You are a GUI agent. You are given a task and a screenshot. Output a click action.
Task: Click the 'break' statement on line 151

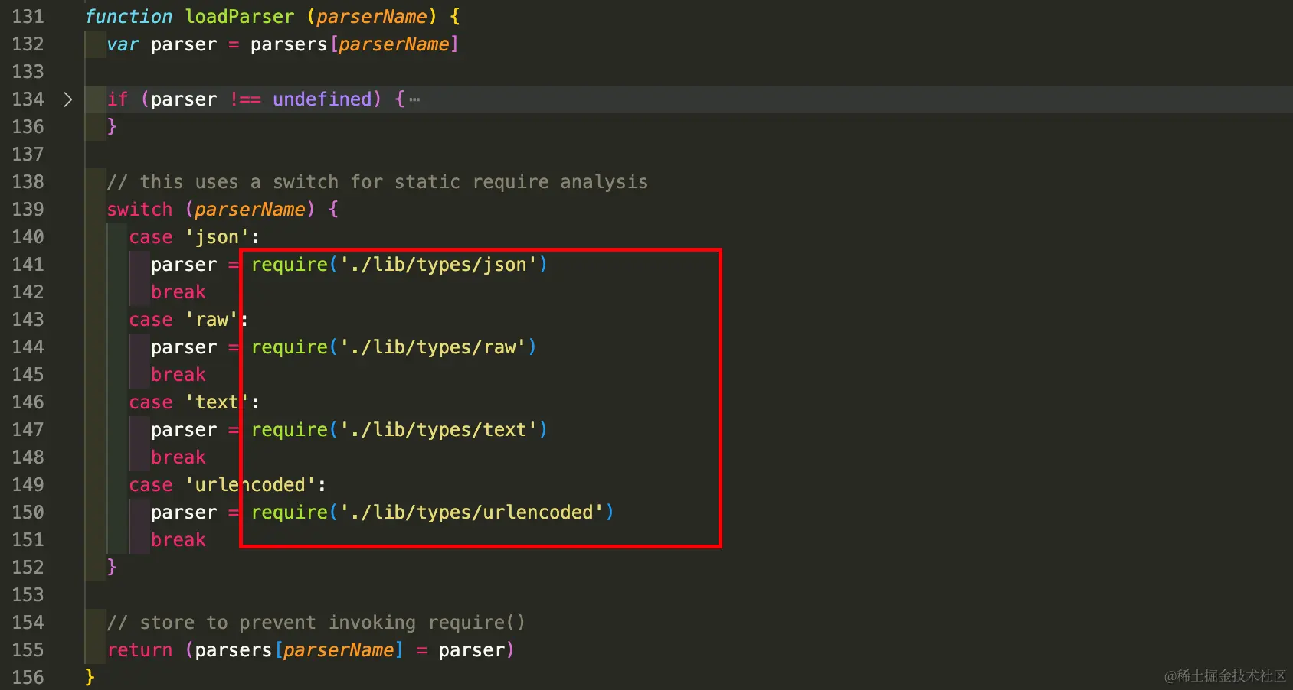point(178,540)
